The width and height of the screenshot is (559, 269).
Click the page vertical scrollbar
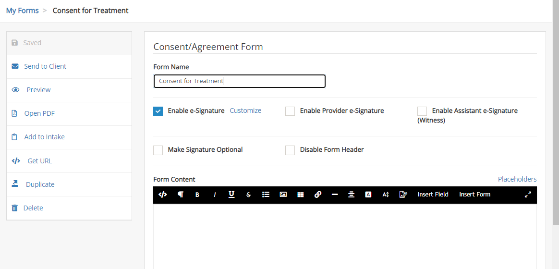coord(556,112)
